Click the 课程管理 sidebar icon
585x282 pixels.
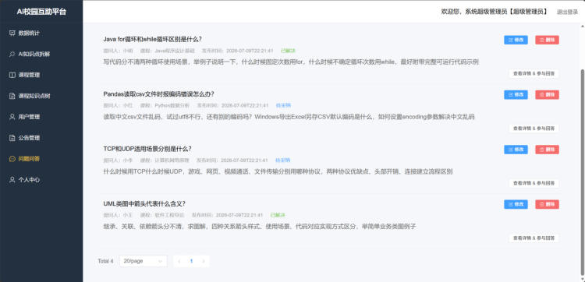12,75
